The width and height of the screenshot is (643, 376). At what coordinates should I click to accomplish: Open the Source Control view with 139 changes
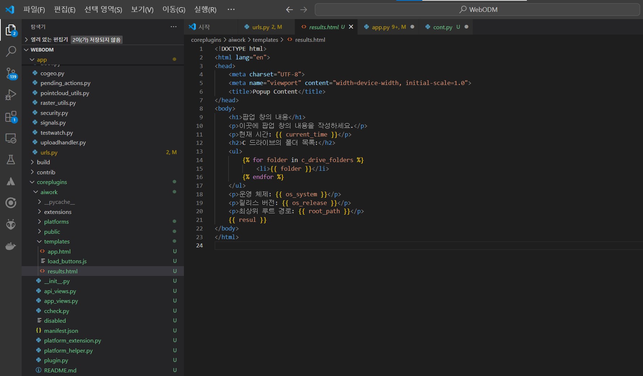pos(11,74)
